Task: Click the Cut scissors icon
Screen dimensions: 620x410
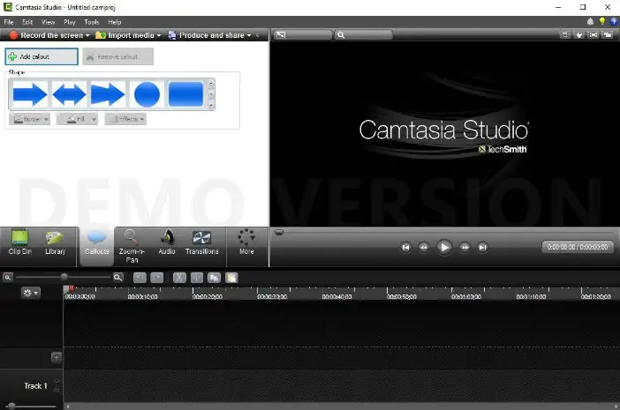Action: pyautogui.click(x=179, y=278)
